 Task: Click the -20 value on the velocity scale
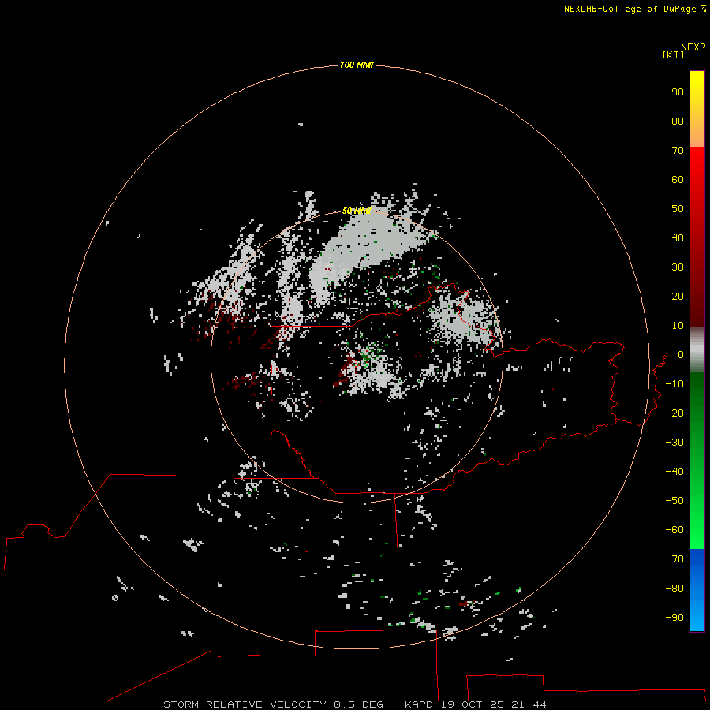(x=674, y=413)
